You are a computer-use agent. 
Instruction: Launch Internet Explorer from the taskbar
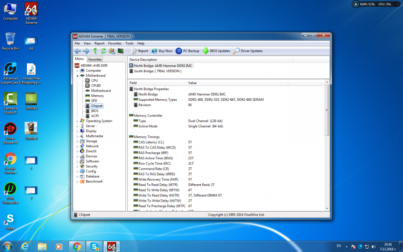coord(25,247)
